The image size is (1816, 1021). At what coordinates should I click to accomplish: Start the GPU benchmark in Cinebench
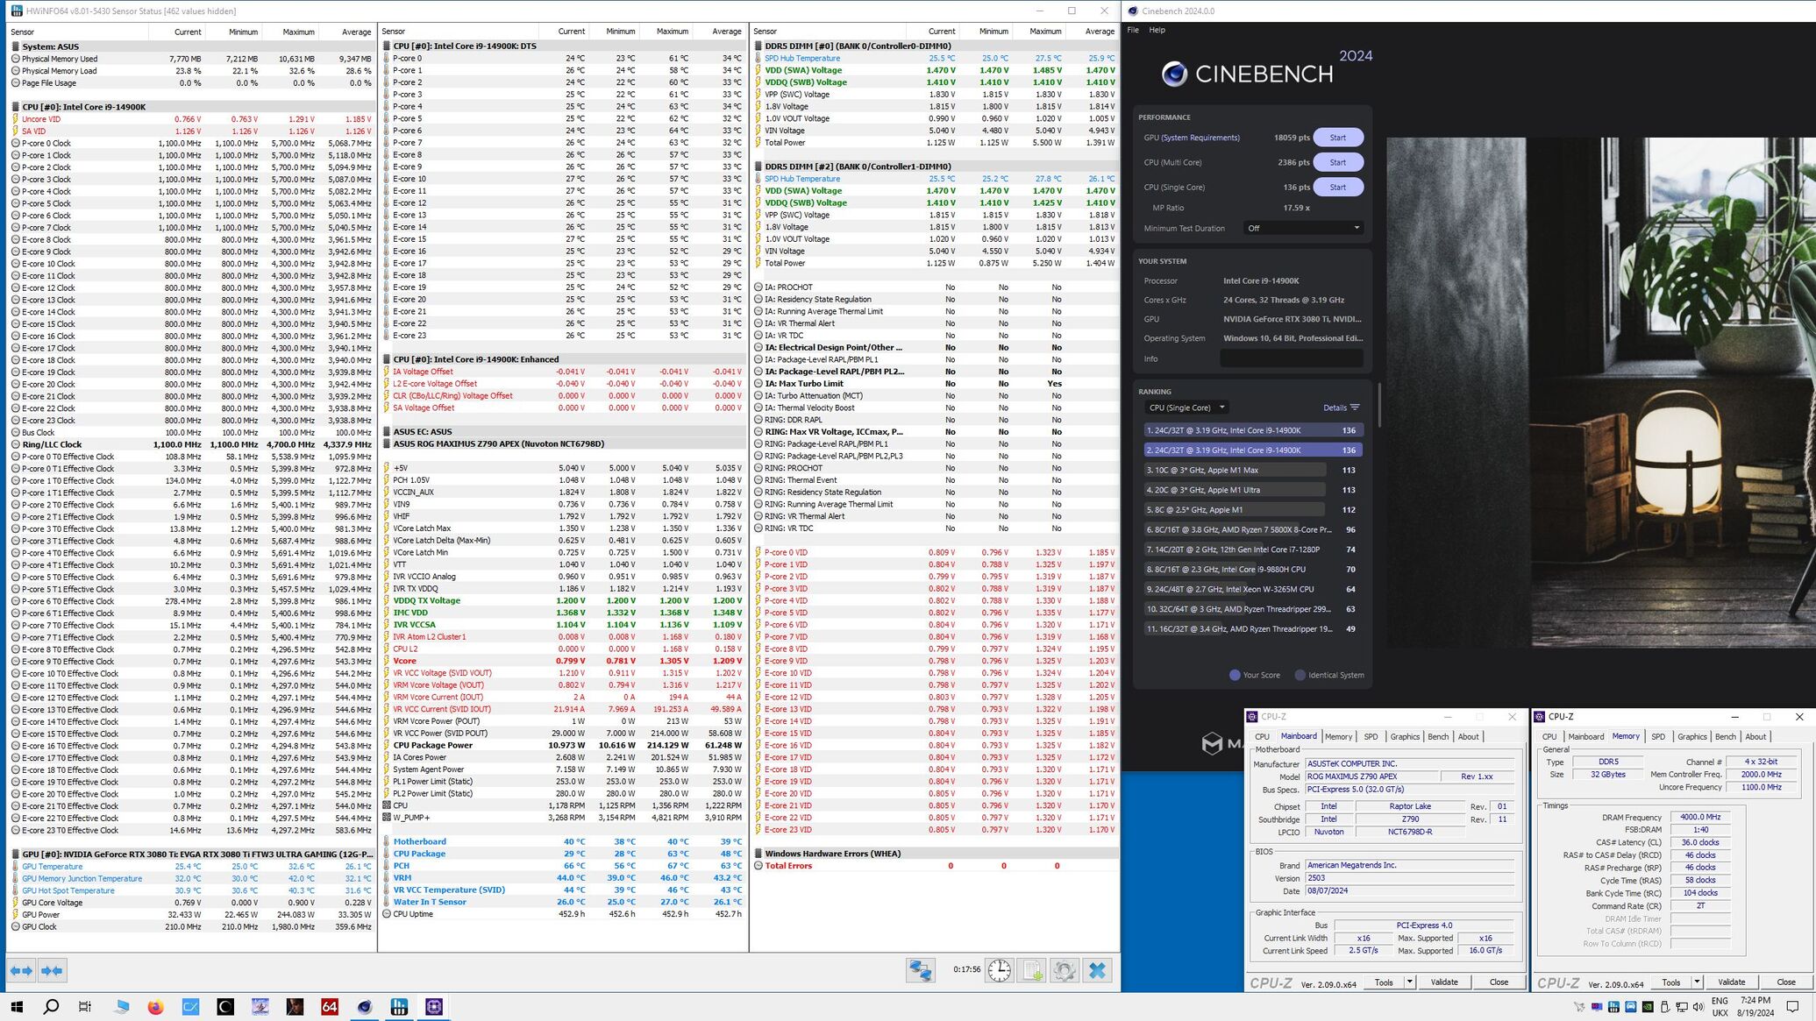pyautogui.click(x=1337, y=138)
